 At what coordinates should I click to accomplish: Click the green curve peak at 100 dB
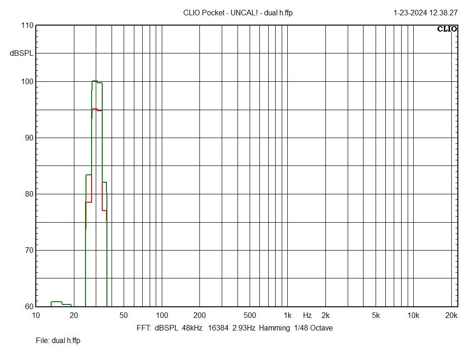pyautogui.click(x=95, y=81)
